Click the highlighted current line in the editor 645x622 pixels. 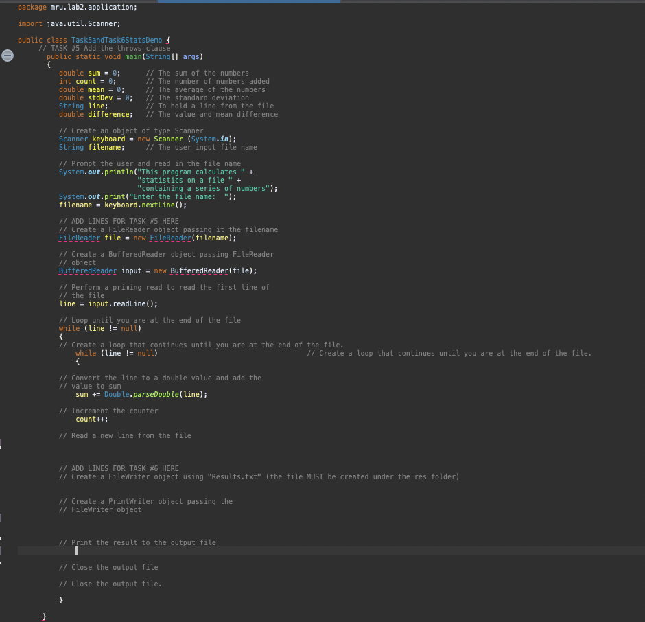(206, 550)
